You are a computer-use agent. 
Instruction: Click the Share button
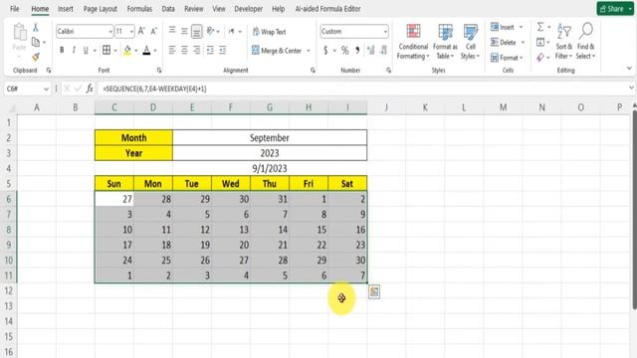615,9
